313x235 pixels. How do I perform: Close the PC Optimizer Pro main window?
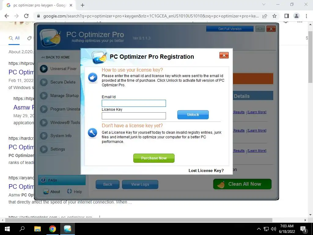[x=271, y=29]
